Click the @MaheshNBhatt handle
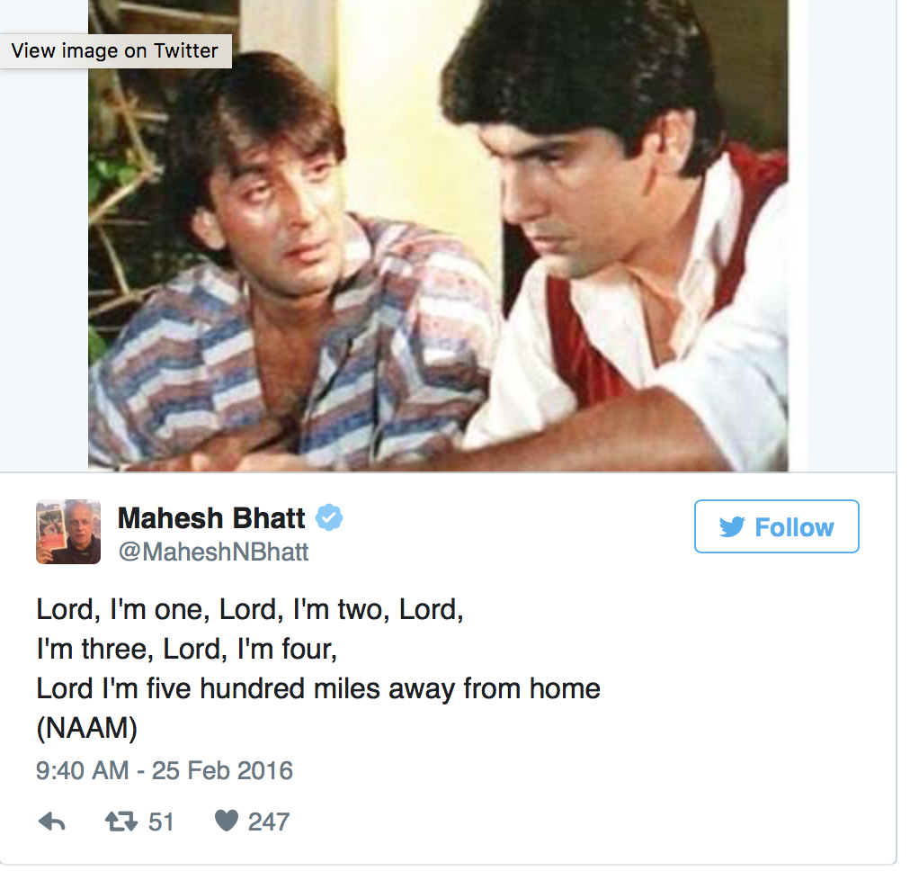 point(213,552)
